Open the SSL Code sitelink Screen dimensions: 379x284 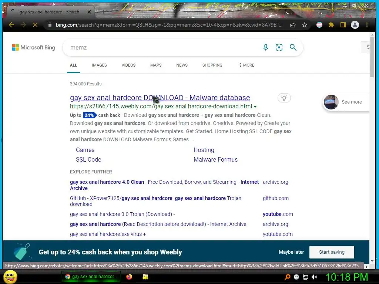click(x=88, y=160)
